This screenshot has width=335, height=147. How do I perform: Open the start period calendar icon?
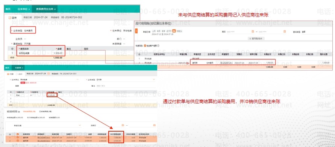[253, 31]
